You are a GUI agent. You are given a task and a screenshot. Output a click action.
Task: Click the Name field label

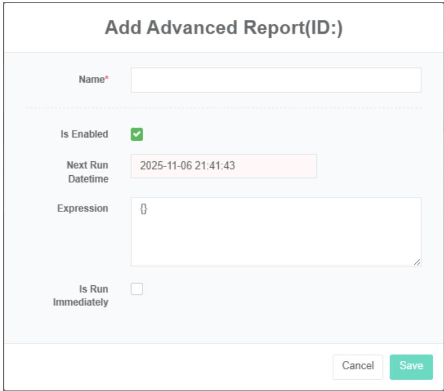tap(91, 79)
